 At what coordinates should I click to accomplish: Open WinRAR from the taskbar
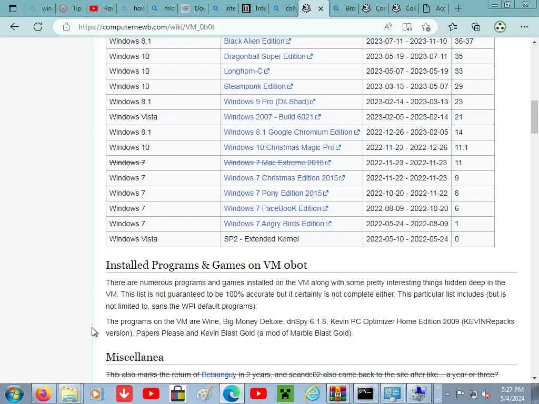point(338,393)
